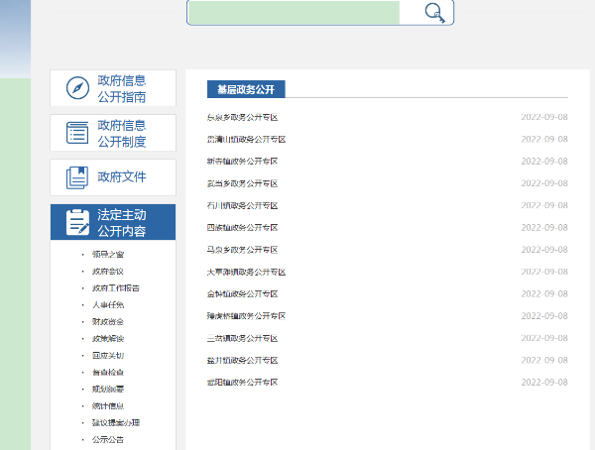This screenshot has height=450, width=595.
Task: Open the 马泉乡政务公开专区 link
Action: [x=242, y=250]
